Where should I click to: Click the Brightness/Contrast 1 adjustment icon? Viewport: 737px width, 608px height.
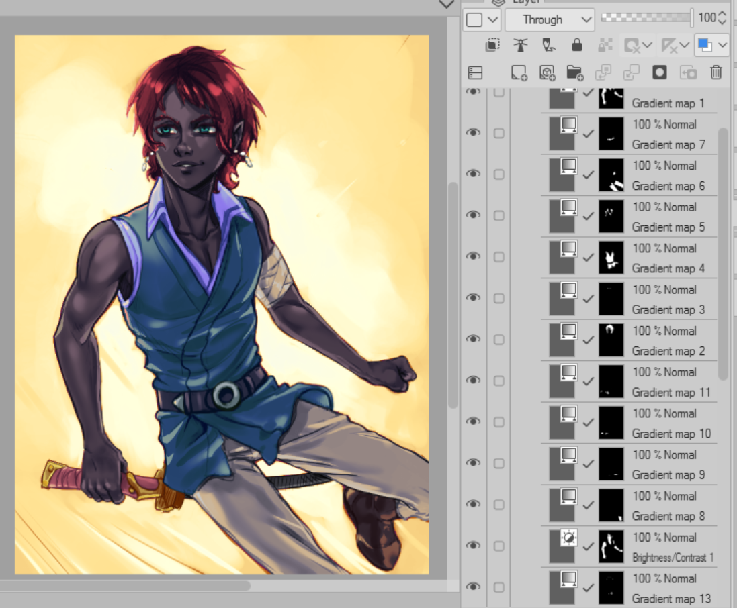pyautogui.click(x=569, y=538)
